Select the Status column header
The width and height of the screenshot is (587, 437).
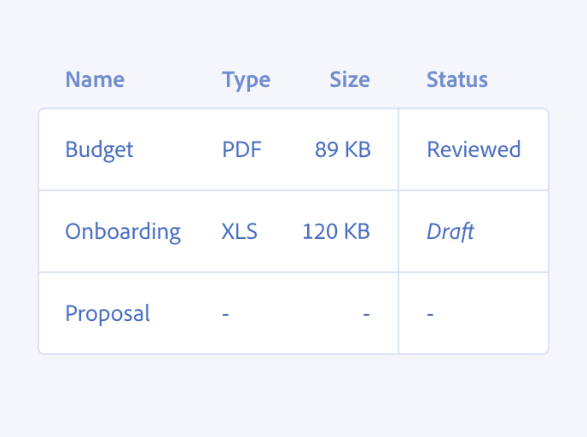457,80
